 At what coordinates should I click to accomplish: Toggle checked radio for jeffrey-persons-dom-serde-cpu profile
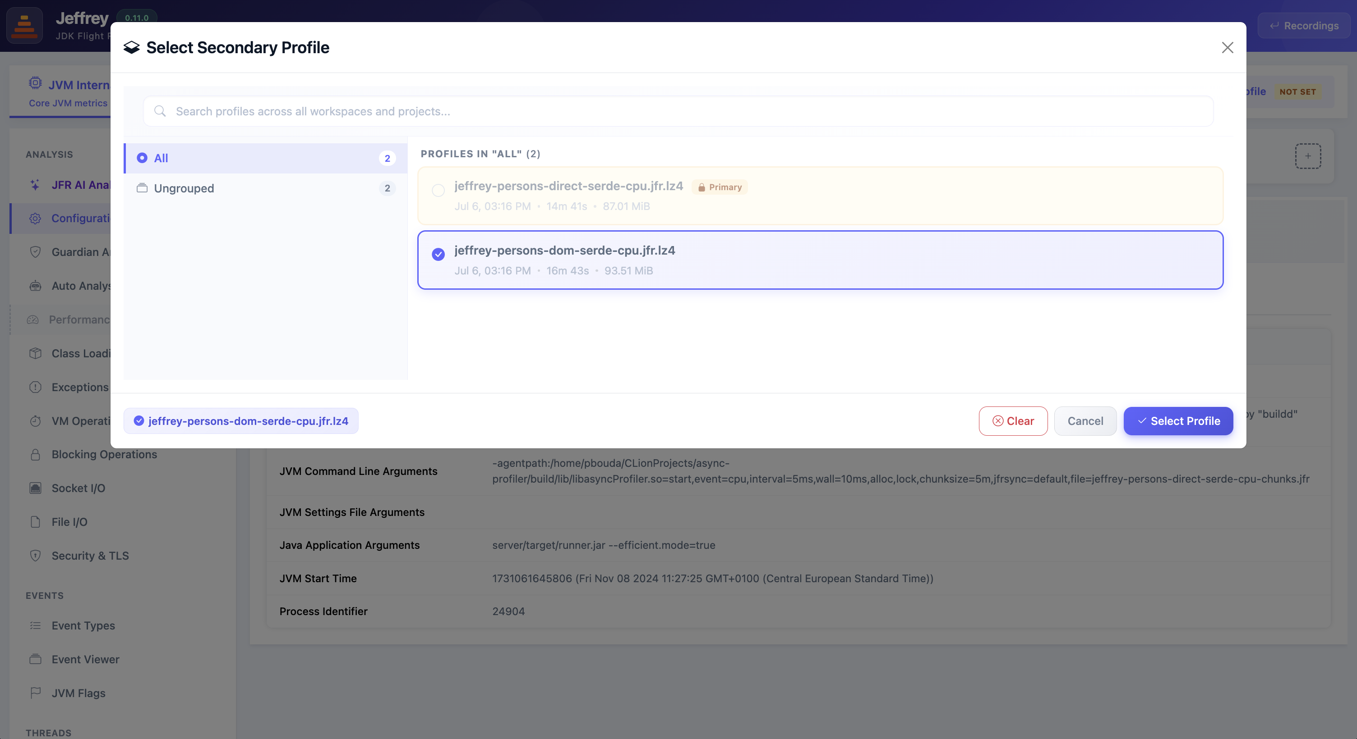pos(438,254)
